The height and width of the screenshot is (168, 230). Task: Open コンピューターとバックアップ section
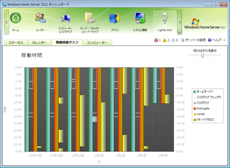pos(65,19)
